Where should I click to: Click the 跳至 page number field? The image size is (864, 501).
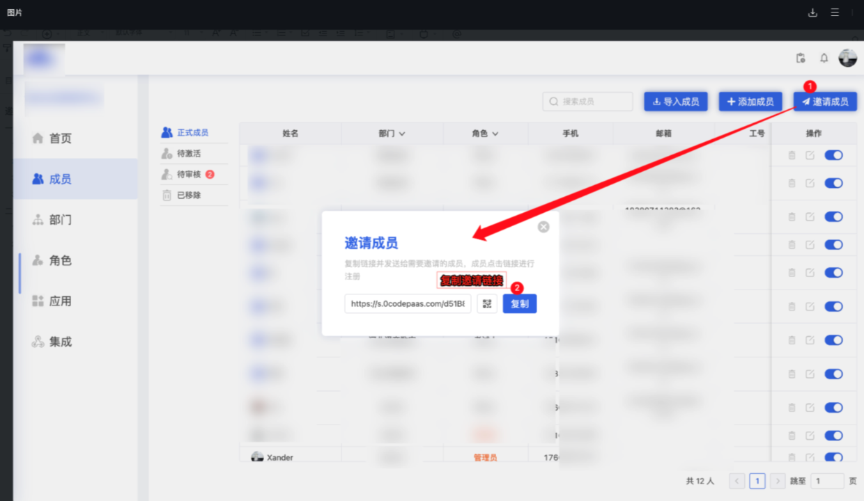(x=828, y=481)
